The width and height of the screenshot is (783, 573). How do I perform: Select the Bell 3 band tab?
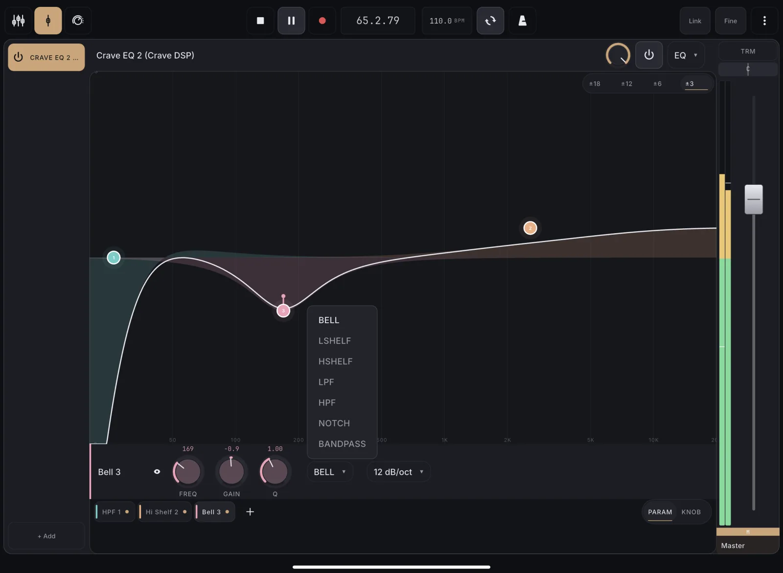215,512
